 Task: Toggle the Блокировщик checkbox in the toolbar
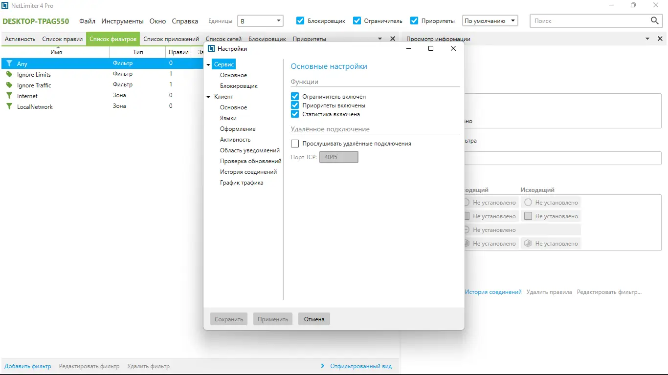301,21
